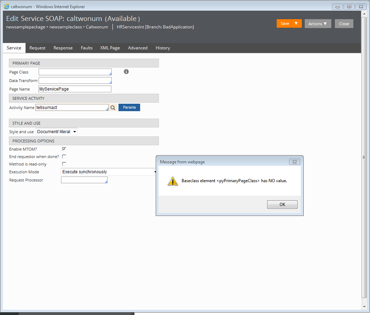Check End requestor when done option
370x315 pixels.
64,157
